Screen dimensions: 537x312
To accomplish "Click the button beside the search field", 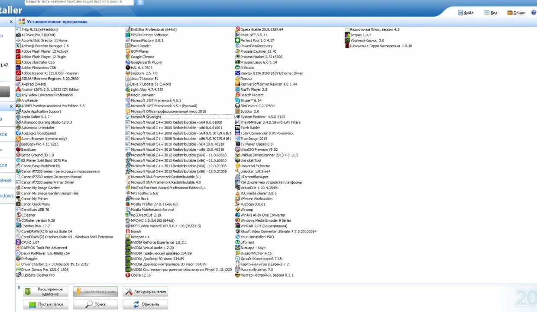I will point(140,2).
